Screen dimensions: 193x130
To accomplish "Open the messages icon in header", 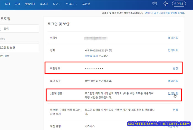I will click(155, 4).
